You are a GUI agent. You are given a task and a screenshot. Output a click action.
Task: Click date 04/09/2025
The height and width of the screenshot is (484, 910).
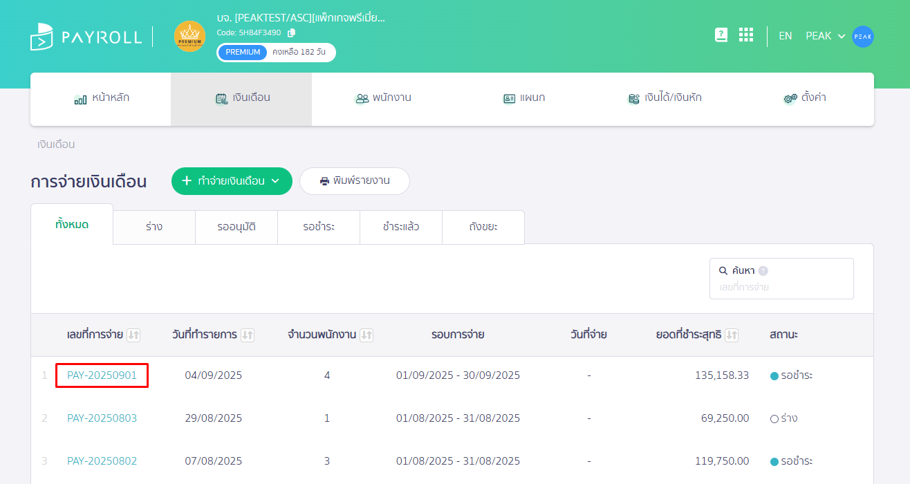214,375
